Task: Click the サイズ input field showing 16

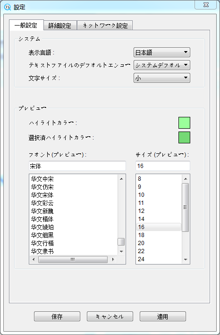Action: coord(163,166)
